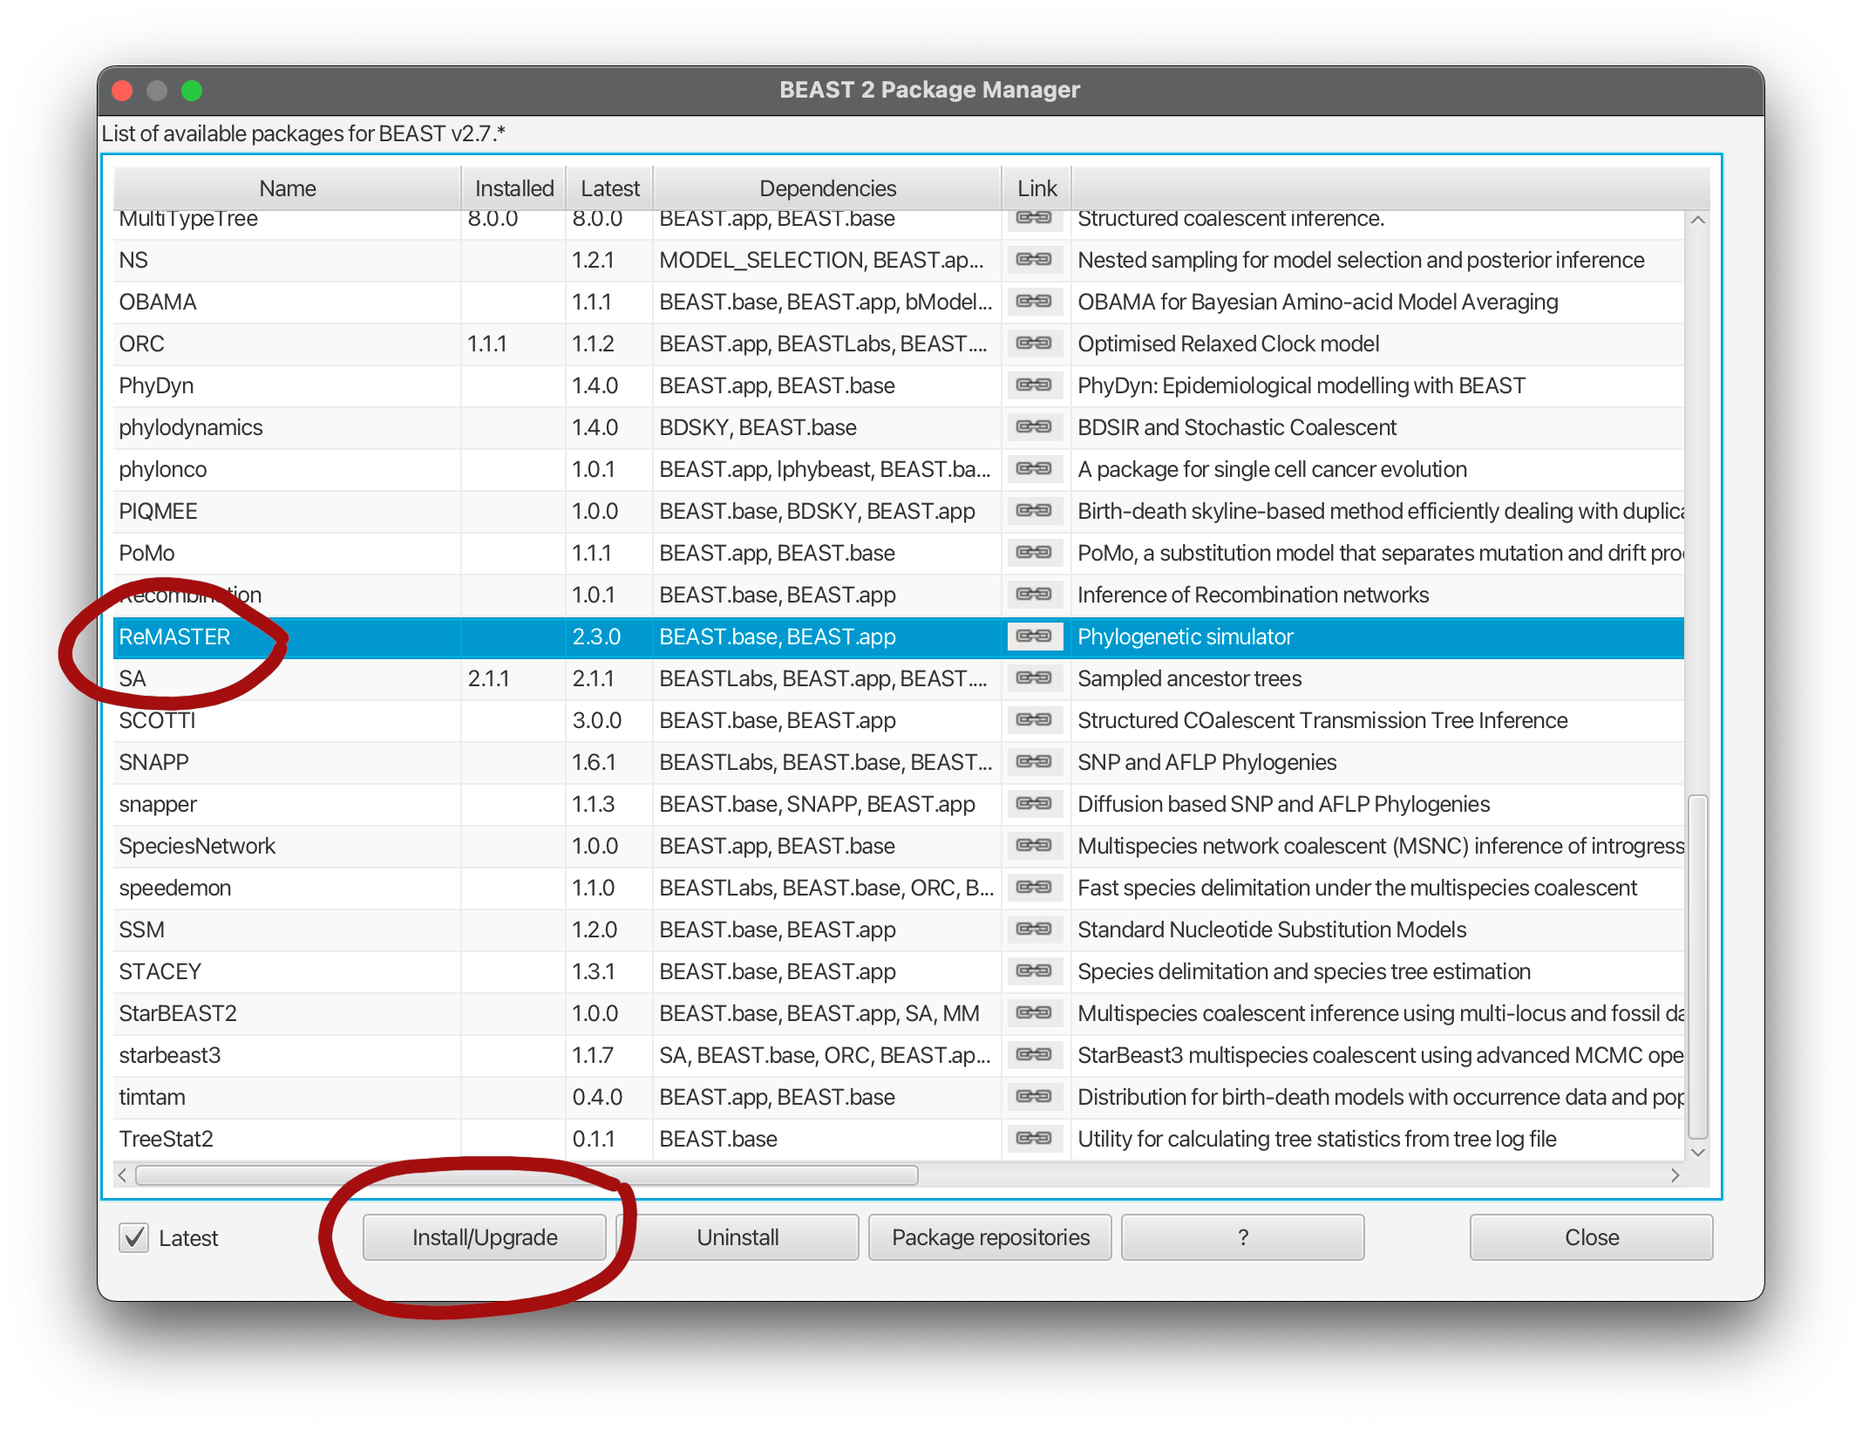Click the Link column header
The height and width of the screenshot is (1430, 1862).
click(x=1036, y=188)
